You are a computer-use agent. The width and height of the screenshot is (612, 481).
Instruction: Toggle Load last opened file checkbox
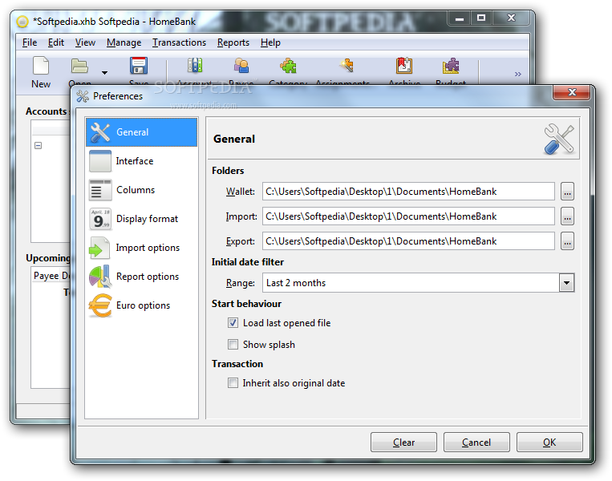(x=233, y=322)
